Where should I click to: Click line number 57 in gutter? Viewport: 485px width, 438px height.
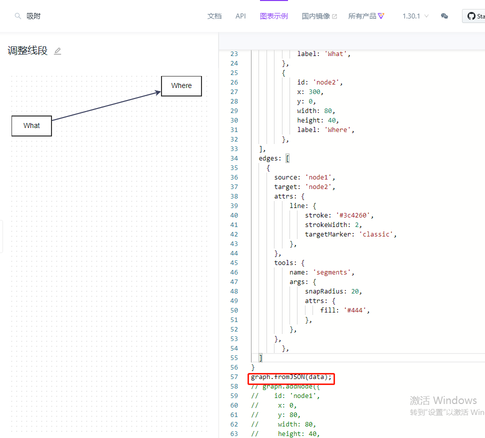(234, 377)
